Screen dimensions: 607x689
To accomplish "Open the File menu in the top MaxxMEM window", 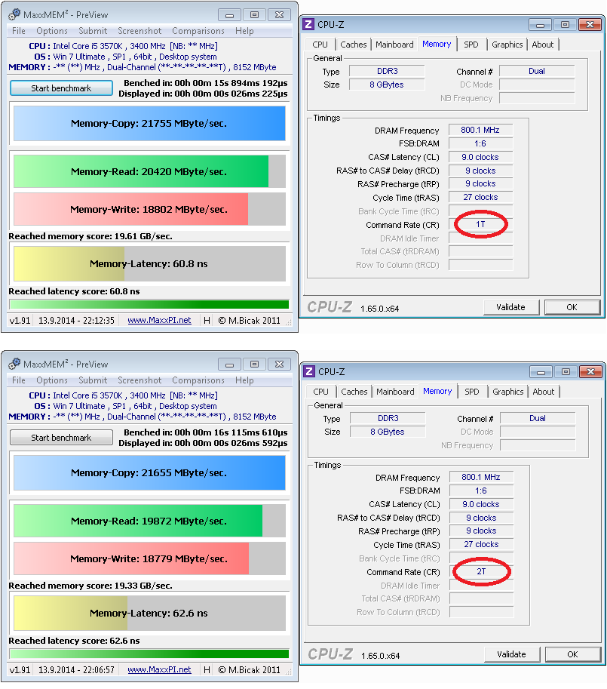I will coord(18,31).
